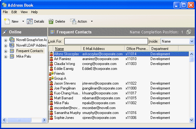This screenshot has height=129, width=196.
Task: Click the tree pane horizontal scrollbar thumb
Action: click(19, 120)
